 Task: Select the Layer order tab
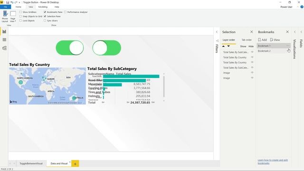pos(229,40)
